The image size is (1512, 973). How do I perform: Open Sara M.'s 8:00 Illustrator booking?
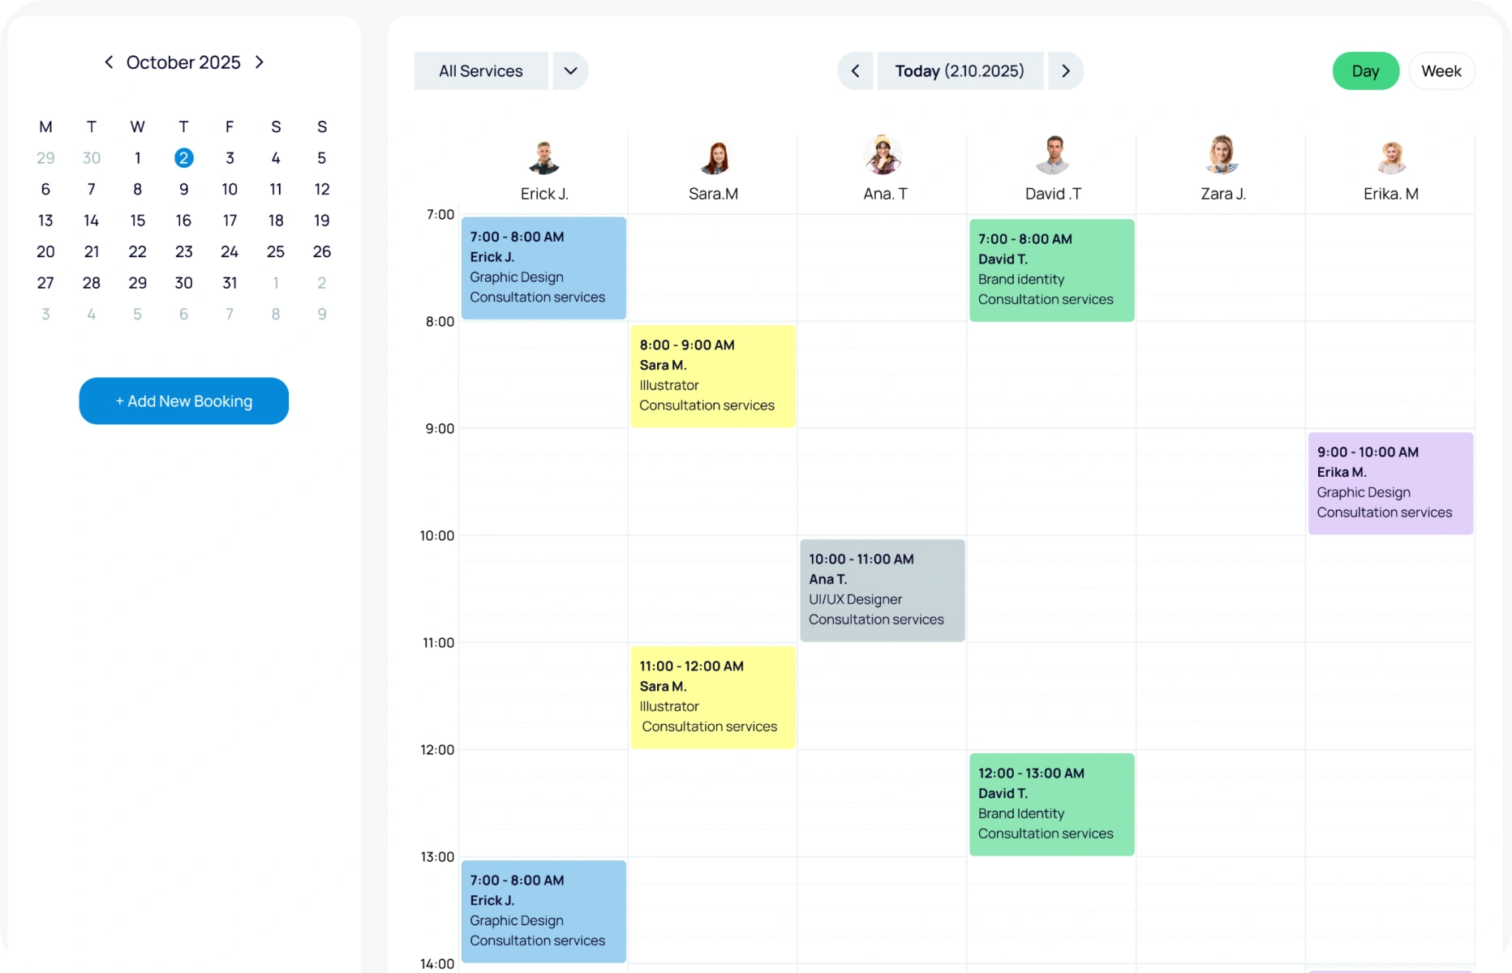(713, 376)
